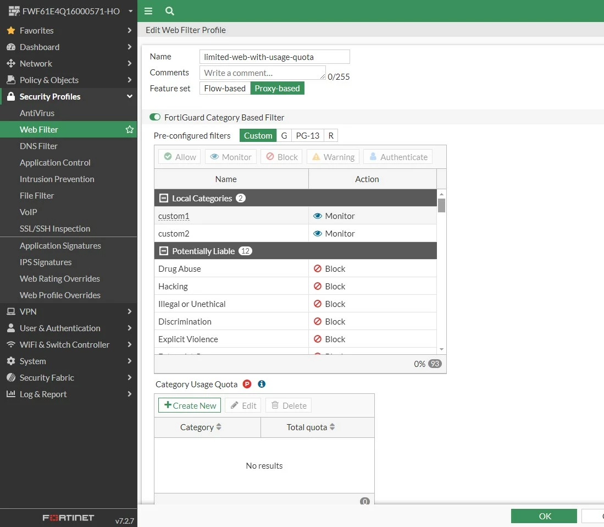Image resolution: width=604 pixels, height=527 pixels.
Task: Click the Name input field
Action: click(x=275, y=57)
